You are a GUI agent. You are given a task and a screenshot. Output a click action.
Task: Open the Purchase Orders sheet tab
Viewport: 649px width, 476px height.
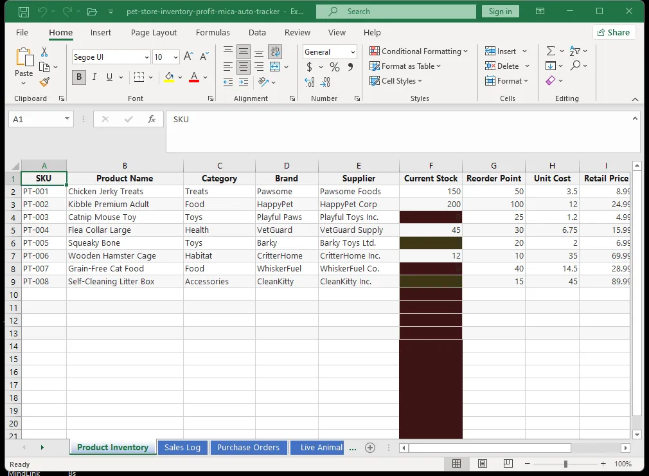point(248,448)
